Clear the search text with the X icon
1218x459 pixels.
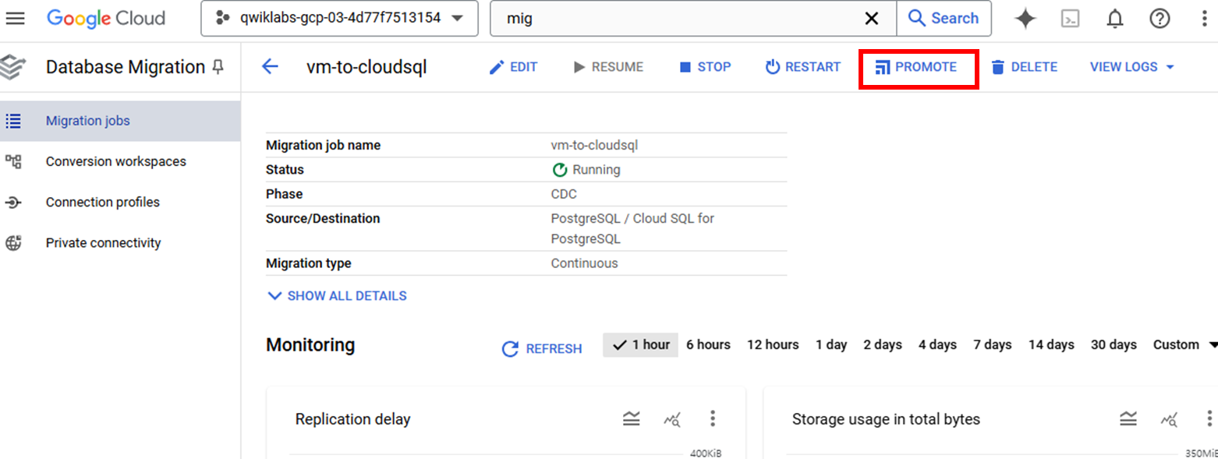[872, 19]
